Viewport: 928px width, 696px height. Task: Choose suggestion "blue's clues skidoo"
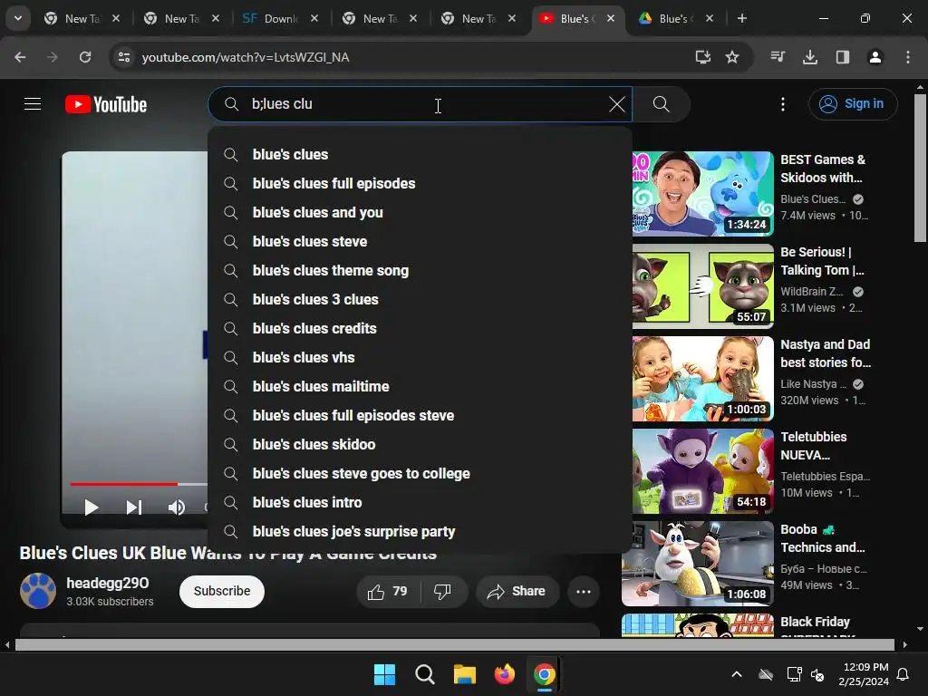420,444
